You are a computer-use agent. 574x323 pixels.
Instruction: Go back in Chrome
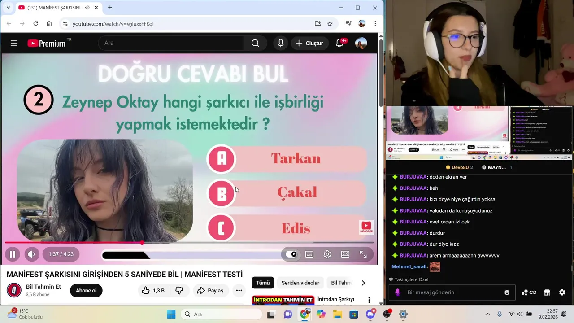coord(9,24)
